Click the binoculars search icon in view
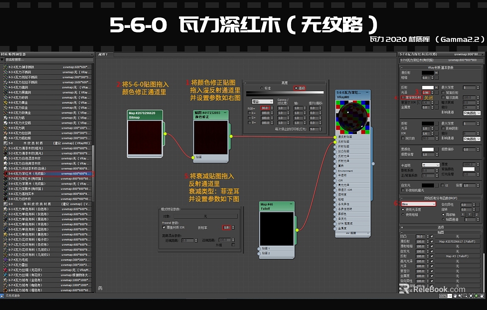 tap(100, 288)
